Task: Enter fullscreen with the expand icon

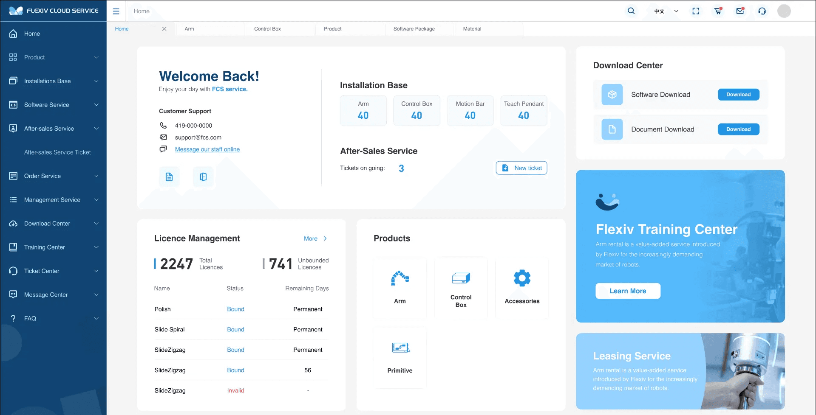Action: pyautogui.click(x=696, y=11)
